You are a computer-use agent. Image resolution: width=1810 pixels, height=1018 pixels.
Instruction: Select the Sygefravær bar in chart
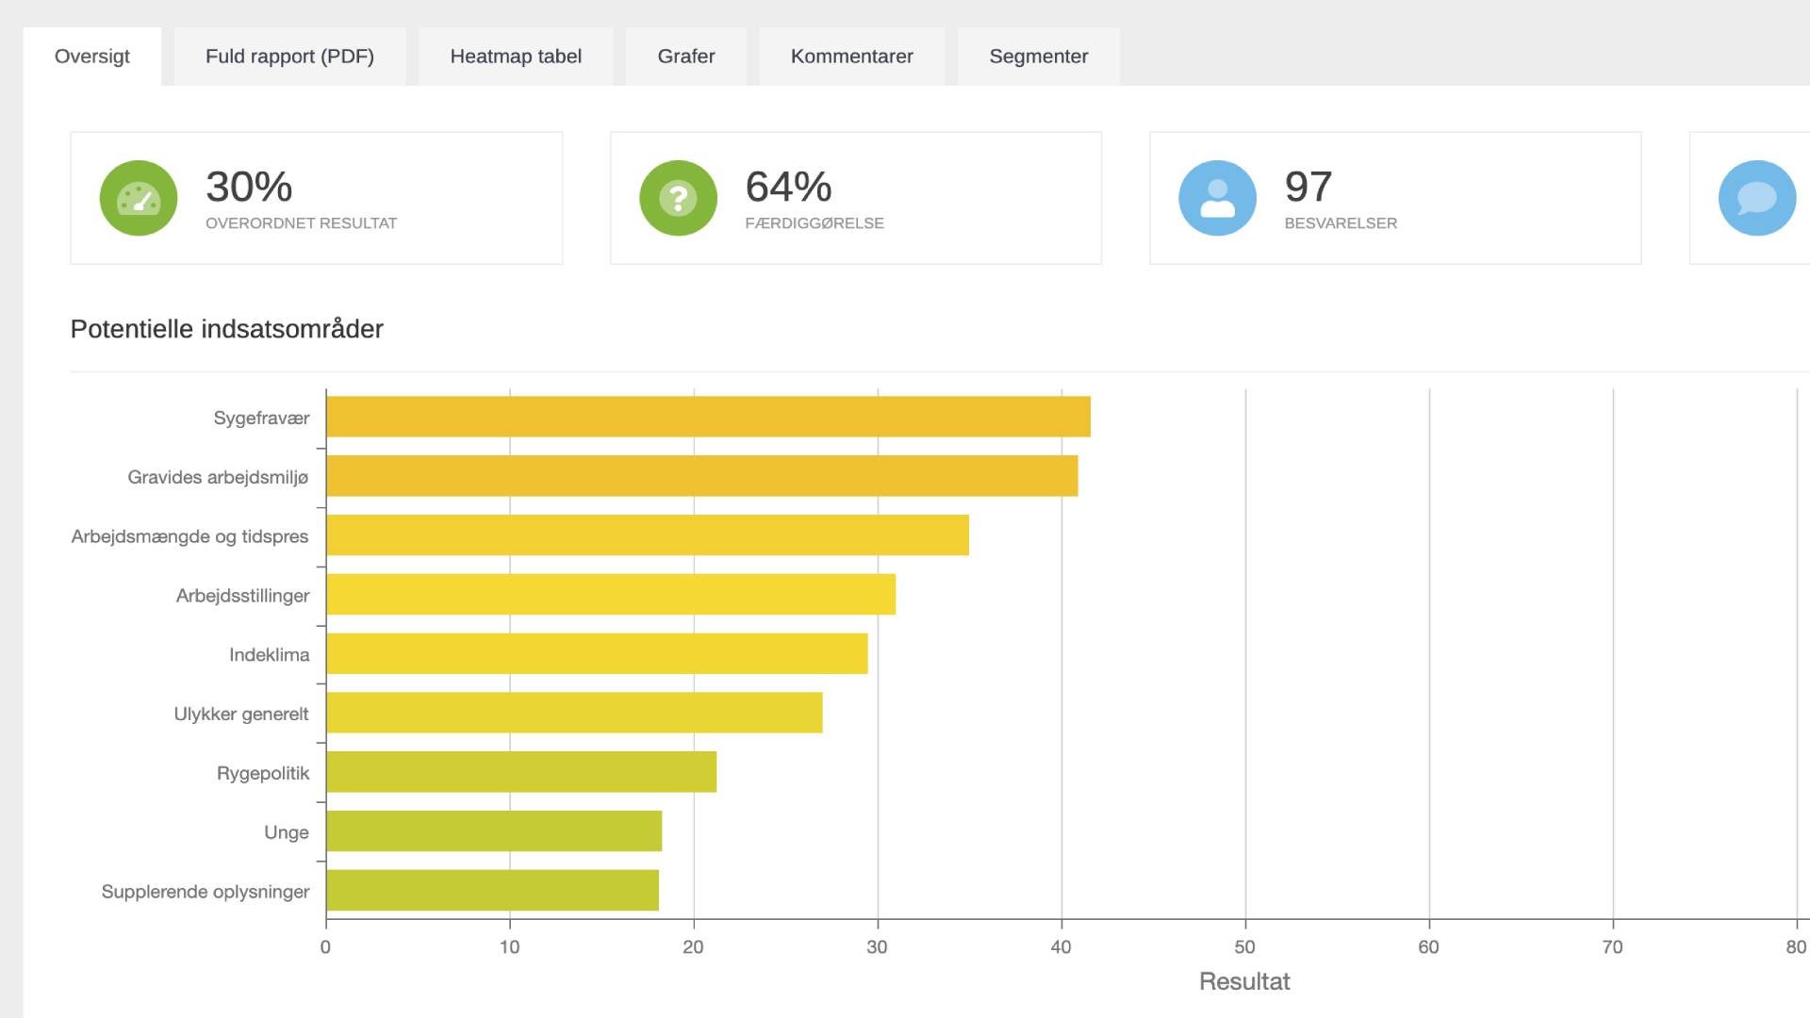click(x=709, y=417)
